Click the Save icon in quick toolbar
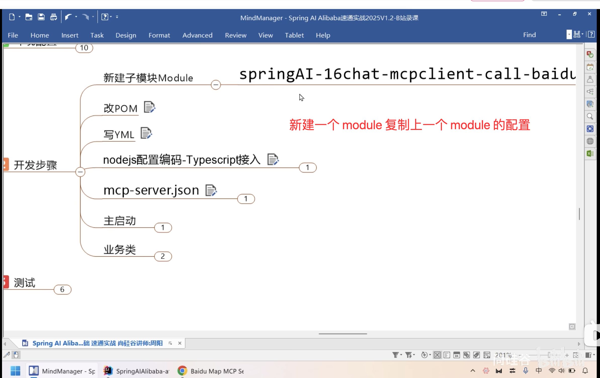 pyautogui.click(x=41, y=17)
